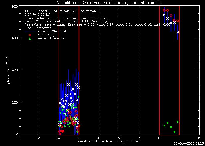This screenshot has height=146, width=205.
Task: Select the plot title 'Visibilities – Observed, From Image, and Differences'
Action: tap(109, 2)
